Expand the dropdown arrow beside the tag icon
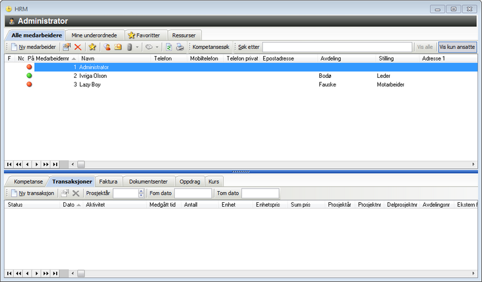 pos(157,47)
